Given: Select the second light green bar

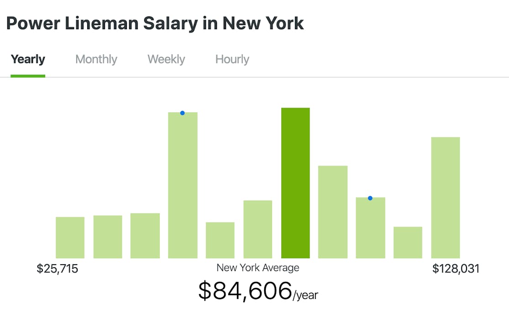Looking at the screenshot, I should [108, 237].
